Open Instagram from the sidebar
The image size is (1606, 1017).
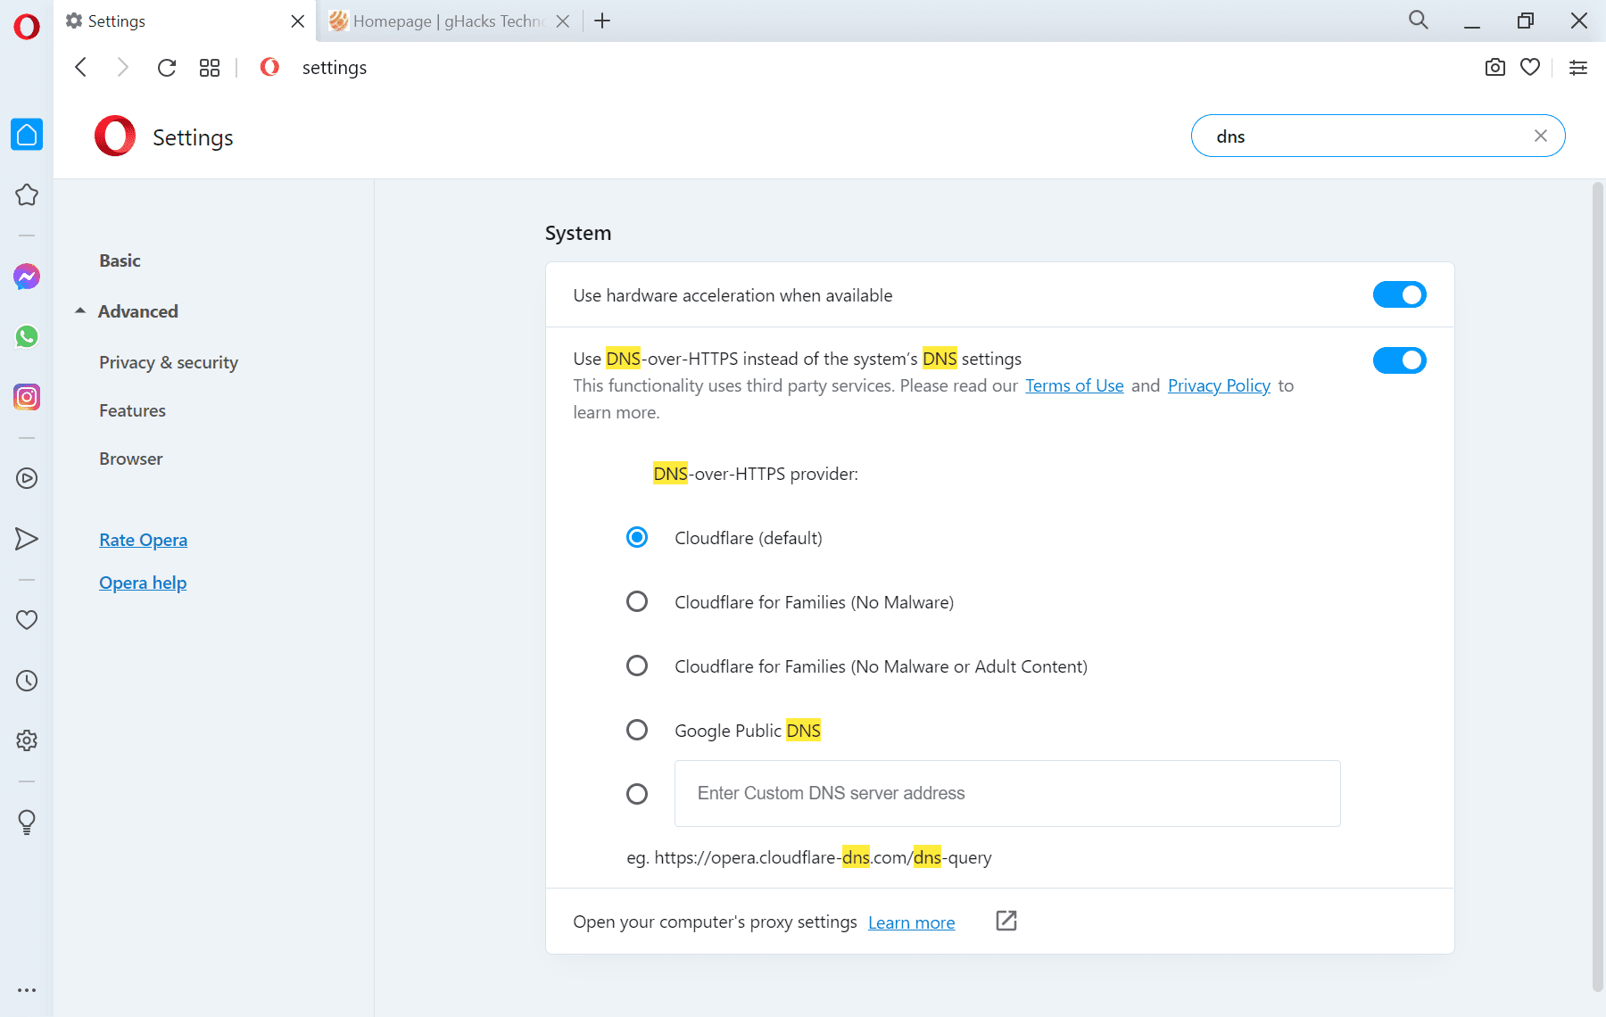(27, 397)
